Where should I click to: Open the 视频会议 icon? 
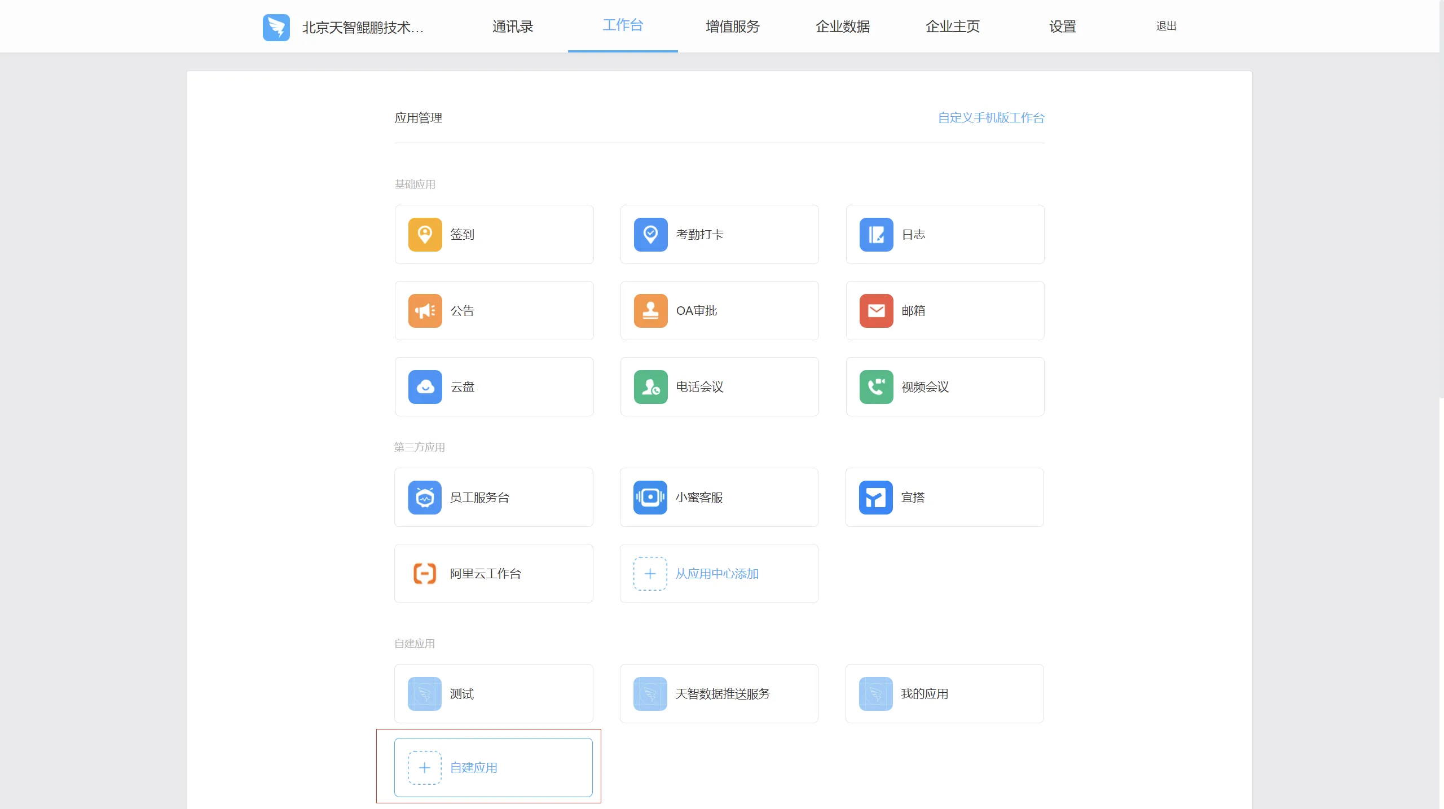pyautogui.click(x=876, y=386)
